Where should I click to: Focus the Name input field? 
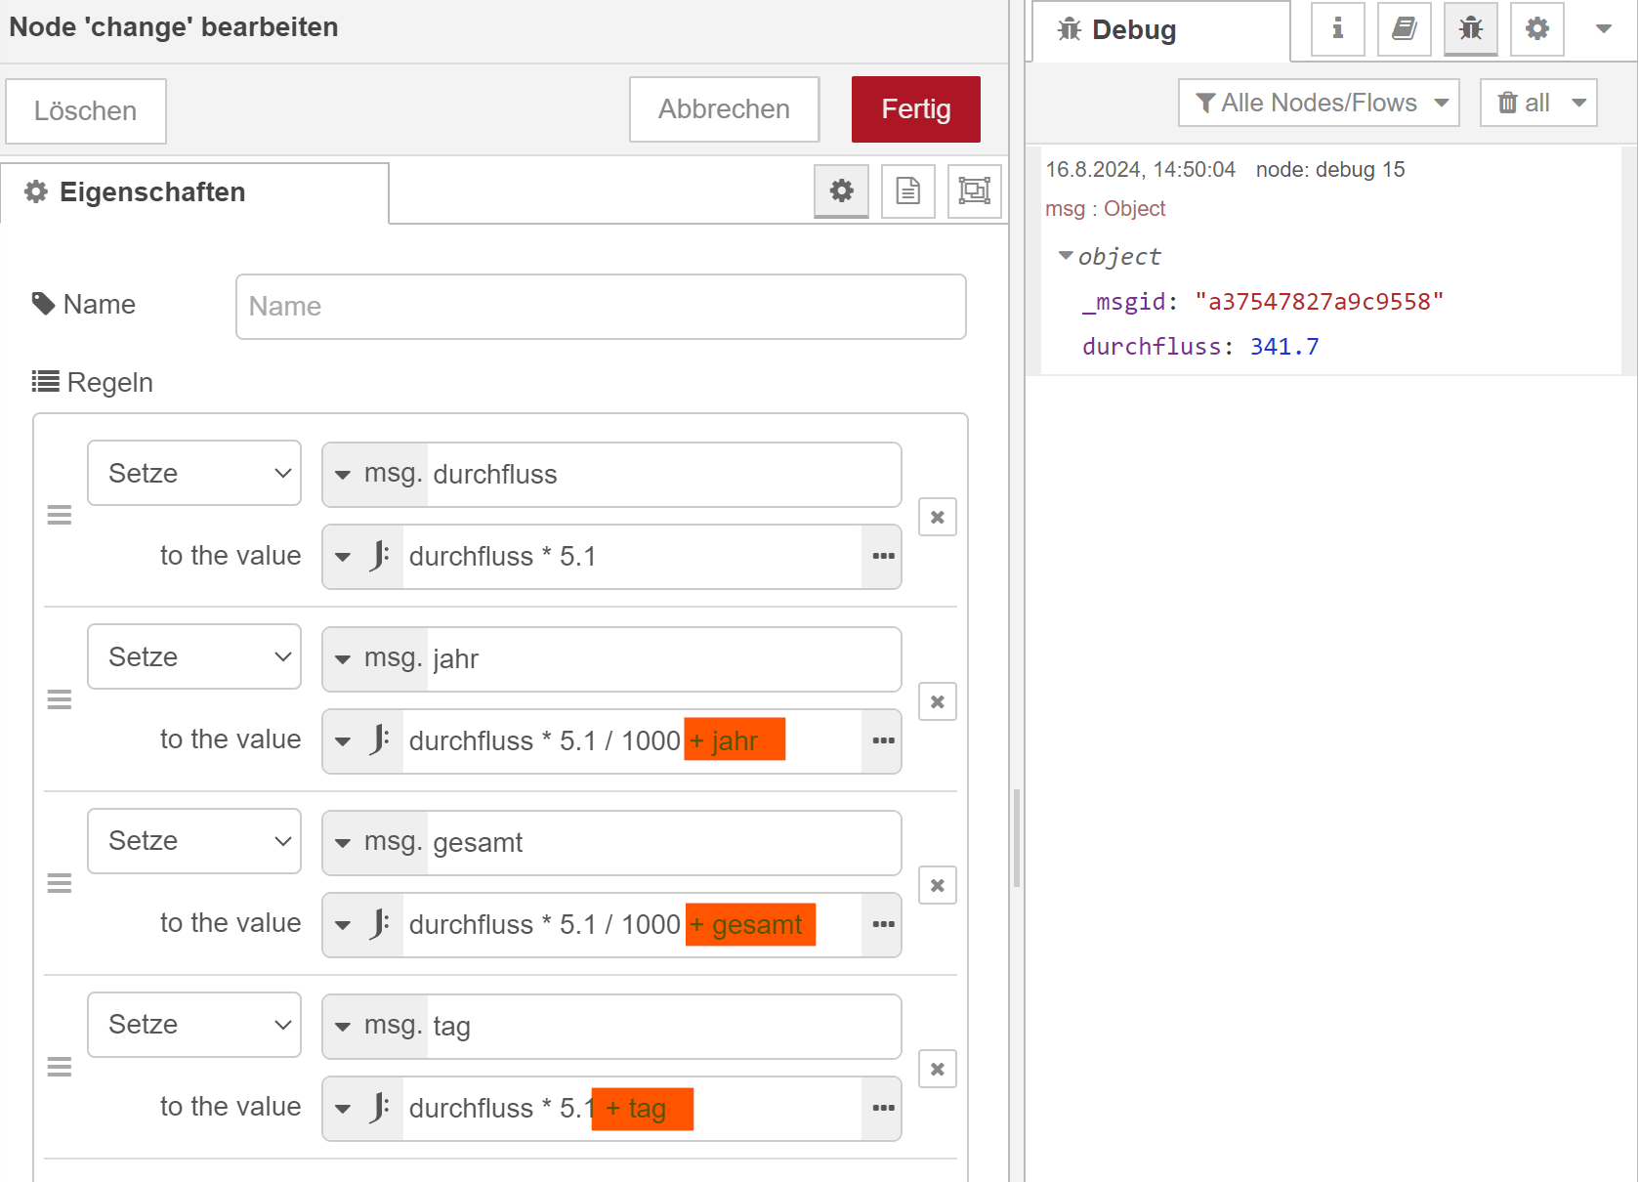(x=601, y=307)
